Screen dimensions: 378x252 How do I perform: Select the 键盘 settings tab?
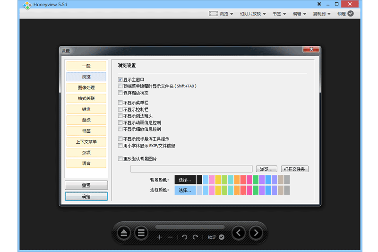[86, 109]
